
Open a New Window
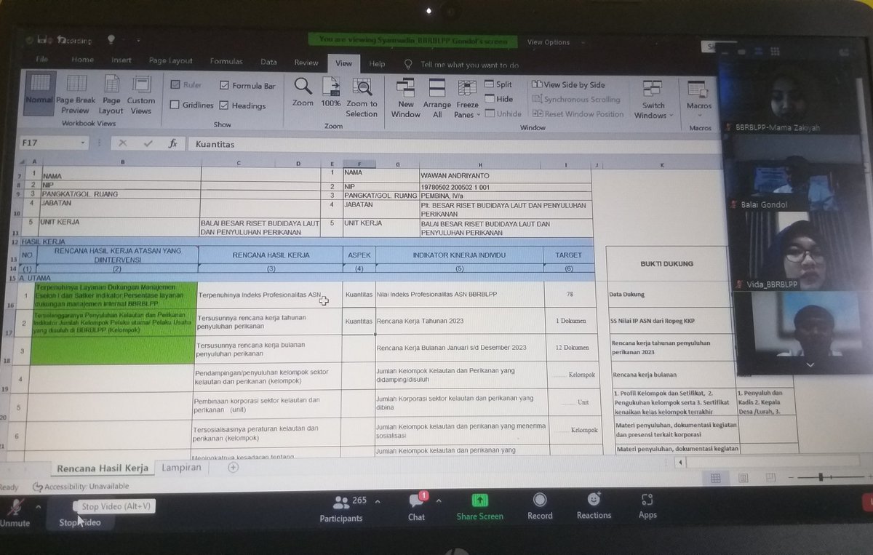pos(406,98)
